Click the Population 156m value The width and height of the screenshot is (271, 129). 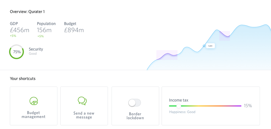[44, 30]
